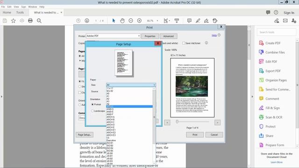Image resolution: width=299 pixels, height=168 pixels.
Task: Switch to the Tools tab
Action: 20,13
